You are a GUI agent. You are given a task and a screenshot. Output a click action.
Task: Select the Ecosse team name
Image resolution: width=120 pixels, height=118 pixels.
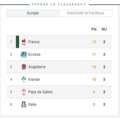tap(34, 54)
